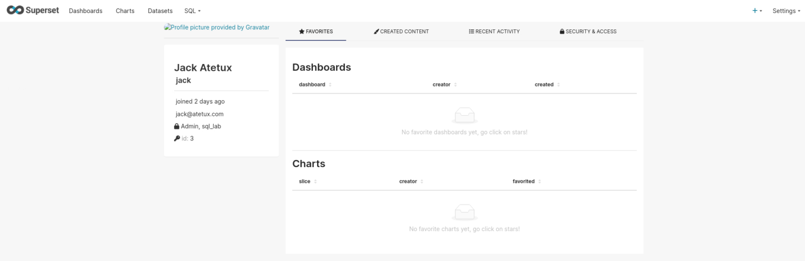
Task: Click sort icon beside Charts creator column
Action: pyautogui.click(x=421, y=181)
